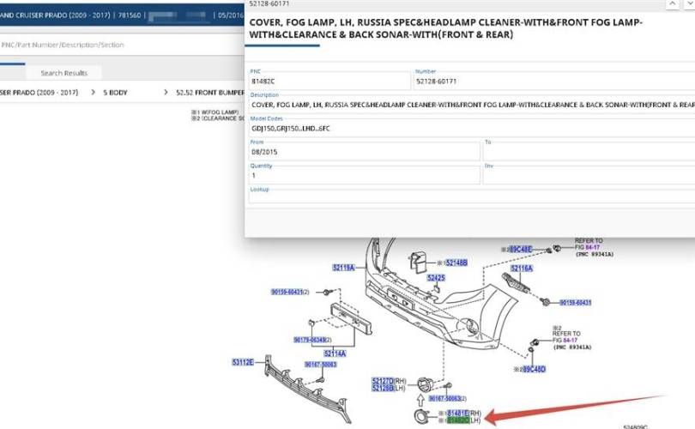Click into the Quantity field
The image size is (695, 429).
pos(363,174)
